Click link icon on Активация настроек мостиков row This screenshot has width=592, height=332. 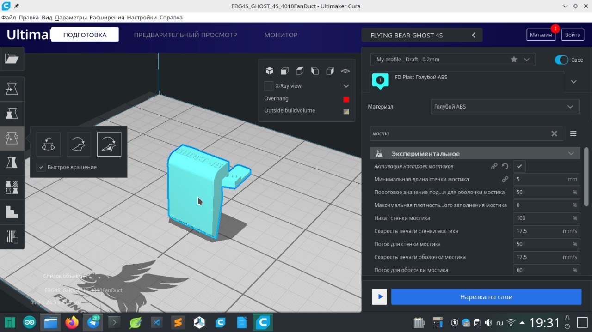click(494, 166)
